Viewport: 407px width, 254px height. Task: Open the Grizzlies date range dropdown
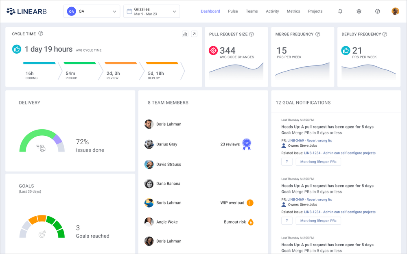pos(151,11)
